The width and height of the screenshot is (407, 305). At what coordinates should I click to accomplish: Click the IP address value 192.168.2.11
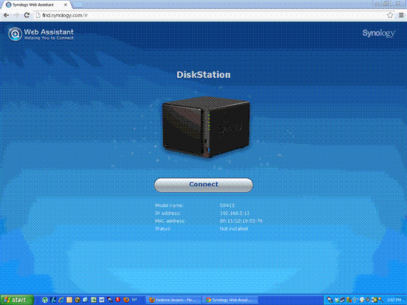tap(235, 213)
